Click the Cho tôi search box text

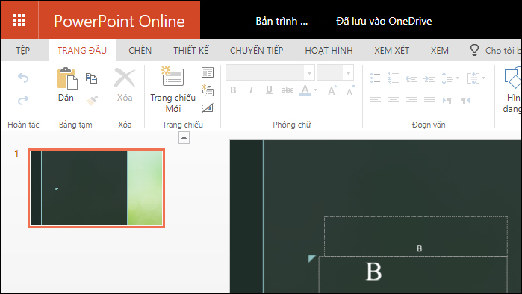click(503, 51)
